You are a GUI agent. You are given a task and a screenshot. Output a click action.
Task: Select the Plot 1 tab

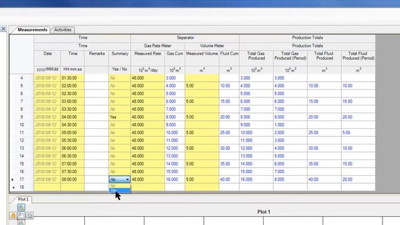tap(23, 199)
